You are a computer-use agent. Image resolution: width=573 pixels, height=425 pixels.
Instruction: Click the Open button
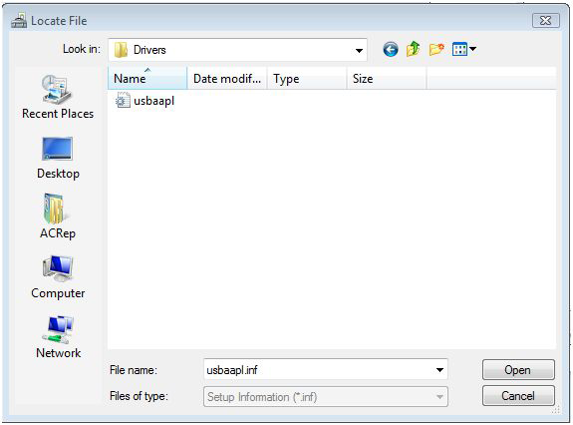click(518, 370)
